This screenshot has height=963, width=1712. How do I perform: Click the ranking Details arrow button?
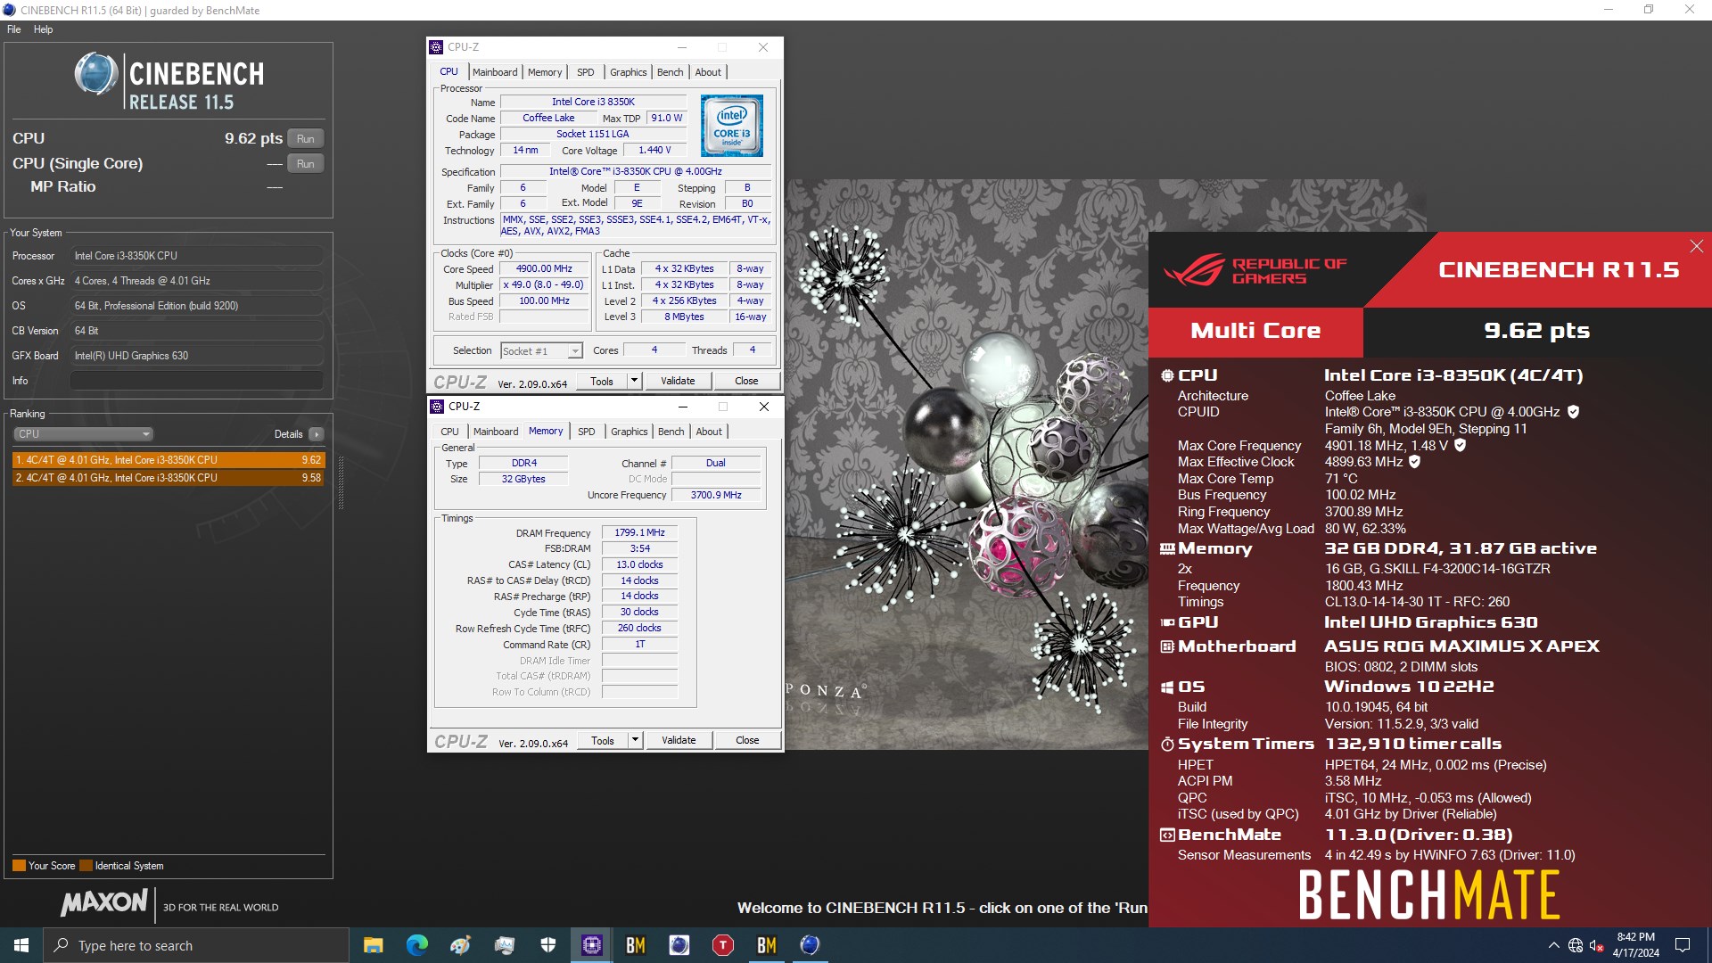[317, 434]
